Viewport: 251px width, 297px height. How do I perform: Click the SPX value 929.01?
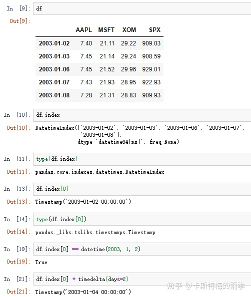pos(151,69)
